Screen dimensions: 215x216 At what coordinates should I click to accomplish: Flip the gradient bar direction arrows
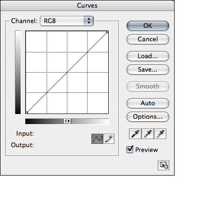point(67,121)
